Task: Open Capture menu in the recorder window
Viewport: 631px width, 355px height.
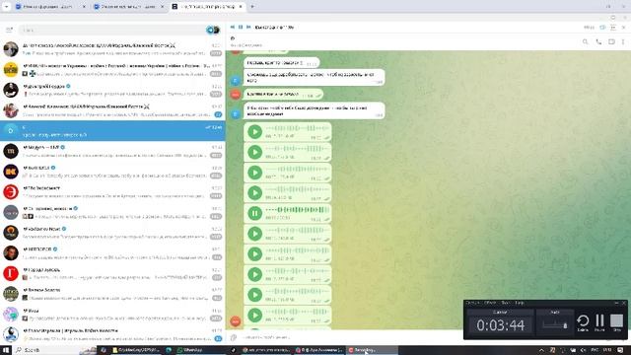Action: [473, 303]
